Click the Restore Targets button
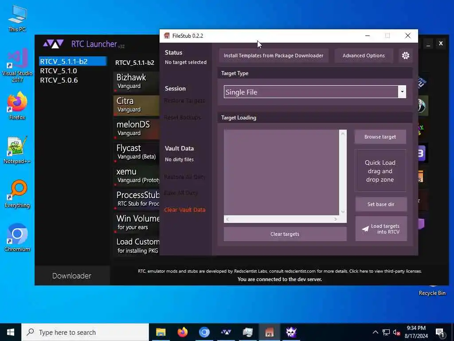This screenshot has height=341, width=454. [x=184, y=101]
